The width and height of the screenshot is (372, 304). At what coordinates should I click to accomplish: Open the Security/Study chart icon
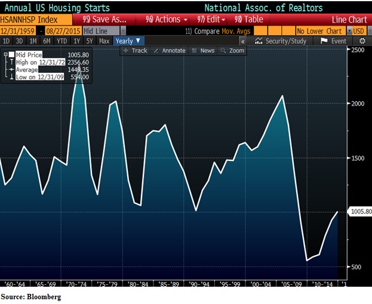click(259, 41)
